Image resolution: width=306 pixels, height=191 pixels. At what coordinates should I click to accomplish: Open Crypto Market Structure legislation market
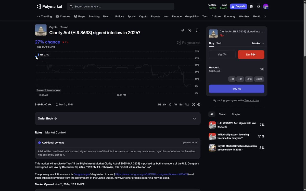click(237, 148)
